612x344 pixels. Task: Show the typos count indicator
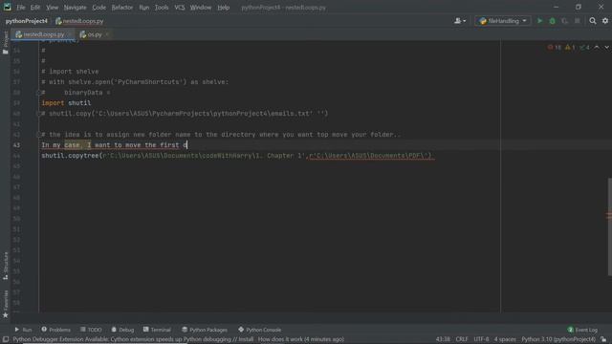tap(584, 48)
